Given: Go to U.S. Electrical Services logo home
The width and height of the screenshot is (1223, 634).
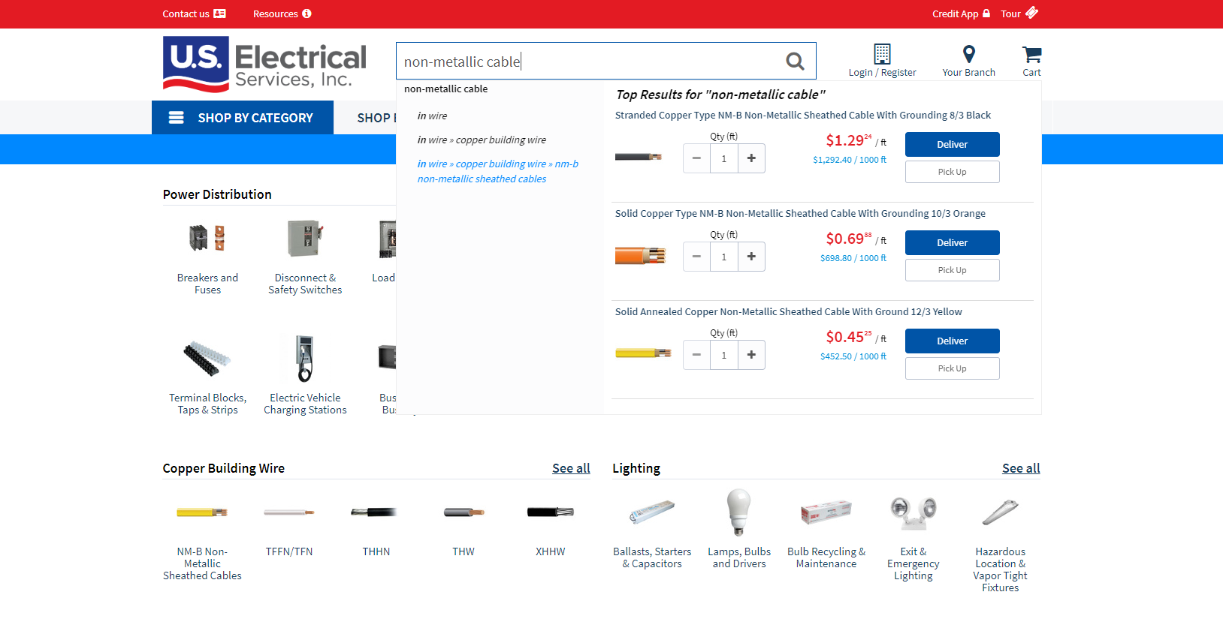Looking at the screenshot, I should click(264, 65).
